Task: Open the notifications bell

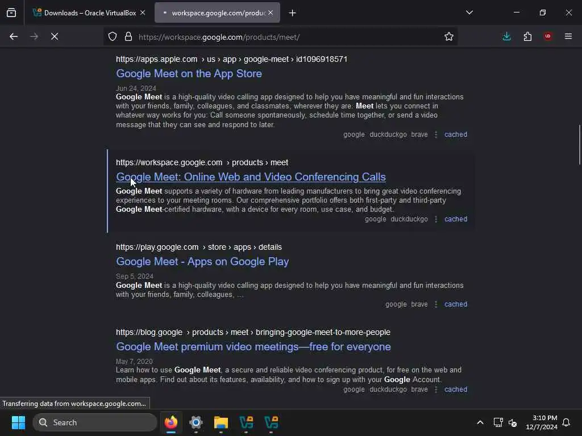Action: click(567, 422)
